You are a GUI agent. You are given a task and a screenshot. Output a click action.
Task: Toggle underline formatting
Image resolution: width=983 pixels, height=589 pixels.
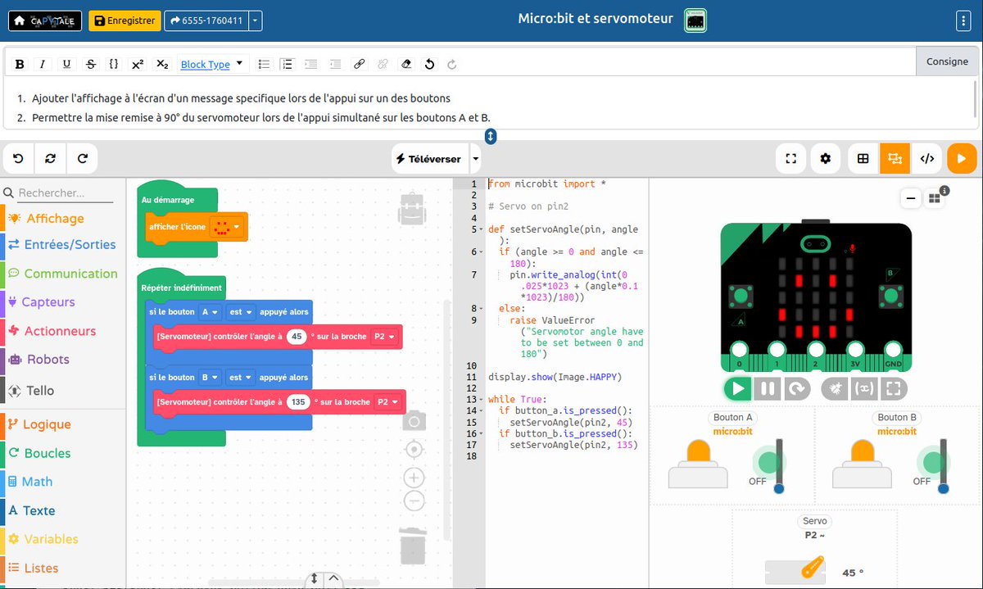pyautogui.click(x=66, y=64)
